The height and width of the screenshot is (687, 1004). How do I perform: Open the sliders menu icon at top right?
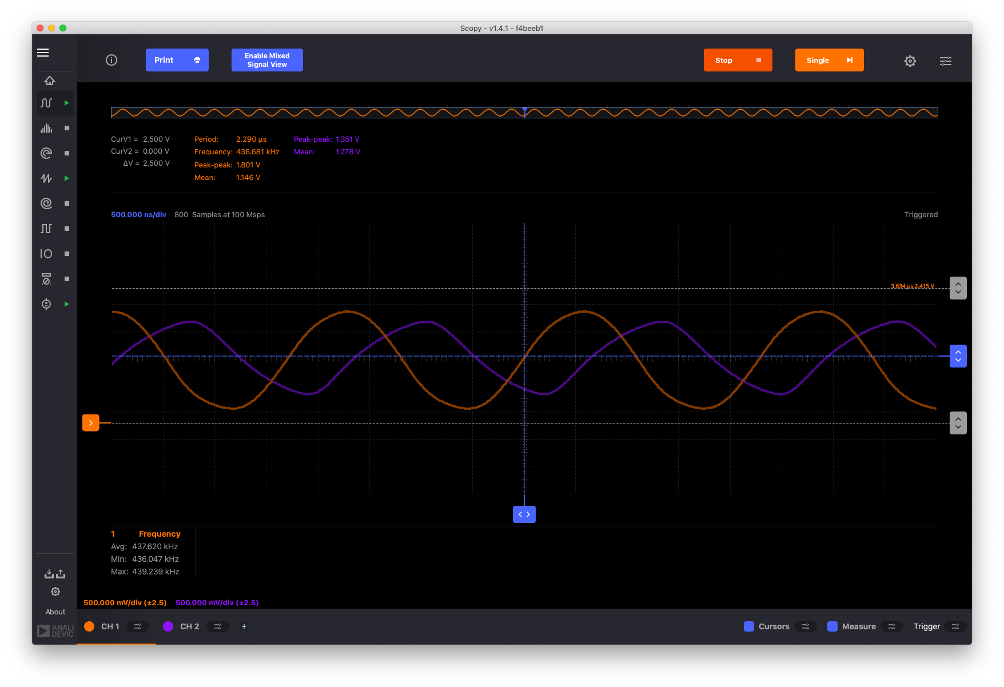pyautogui.click(x=946, y=61)
